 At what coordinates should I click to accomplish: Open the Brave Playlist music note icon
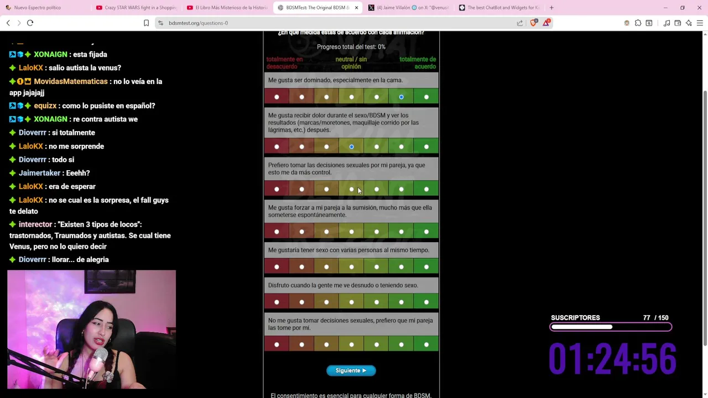(x=667, y=23)
